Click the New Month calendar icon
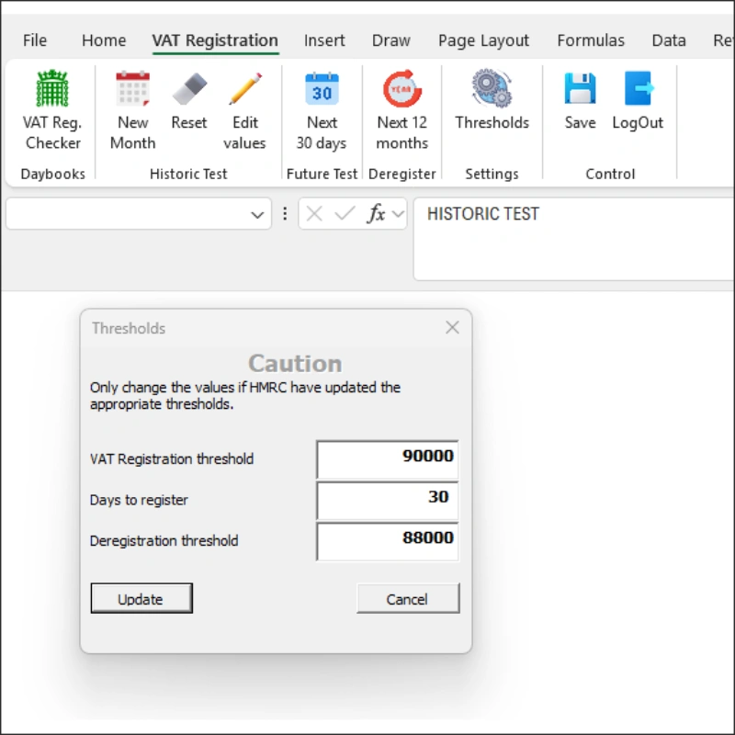735x735 pixels. click(132, 91)
